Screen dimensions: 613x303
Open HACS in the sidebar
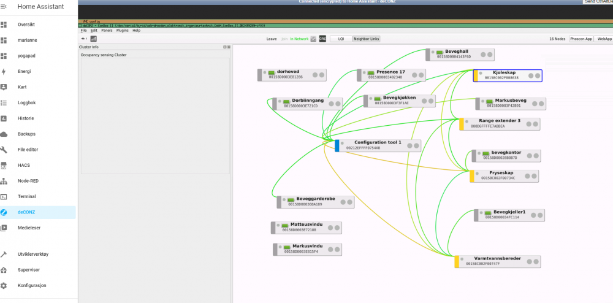point(25,165)
